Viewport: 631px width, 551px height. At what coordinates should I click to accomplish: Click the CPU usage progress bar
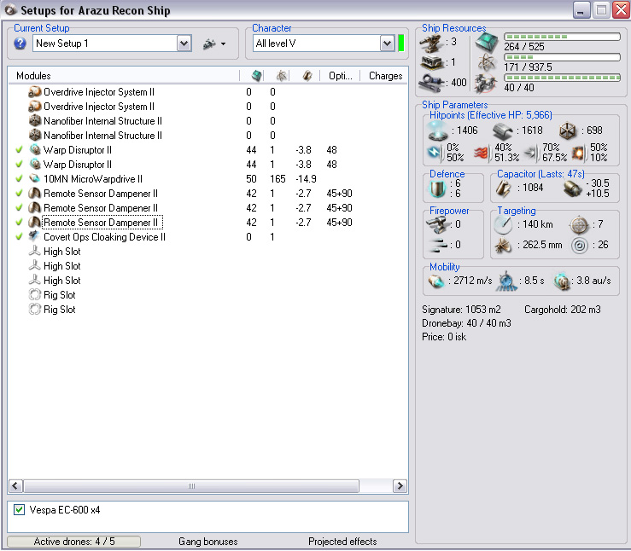562,37
